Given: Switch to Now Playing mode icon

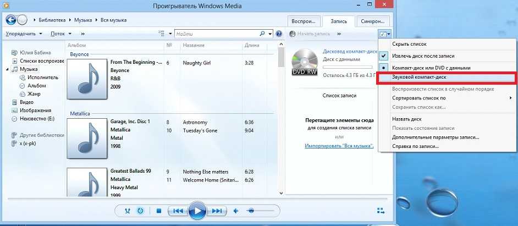Looking at the screenshot, I should click(380, 210).
